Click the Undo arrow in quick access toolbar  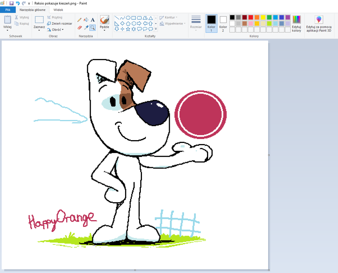click(x=18, y=3)
